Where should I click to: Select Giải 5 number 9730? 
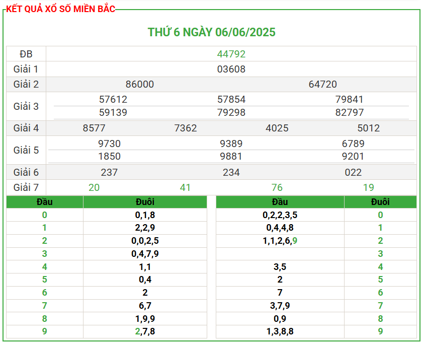coord(109,144)
